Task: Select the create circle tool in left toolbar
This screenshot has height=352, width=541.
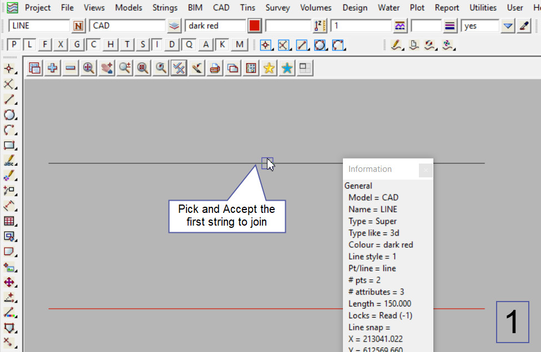Action: click(9, 115)
